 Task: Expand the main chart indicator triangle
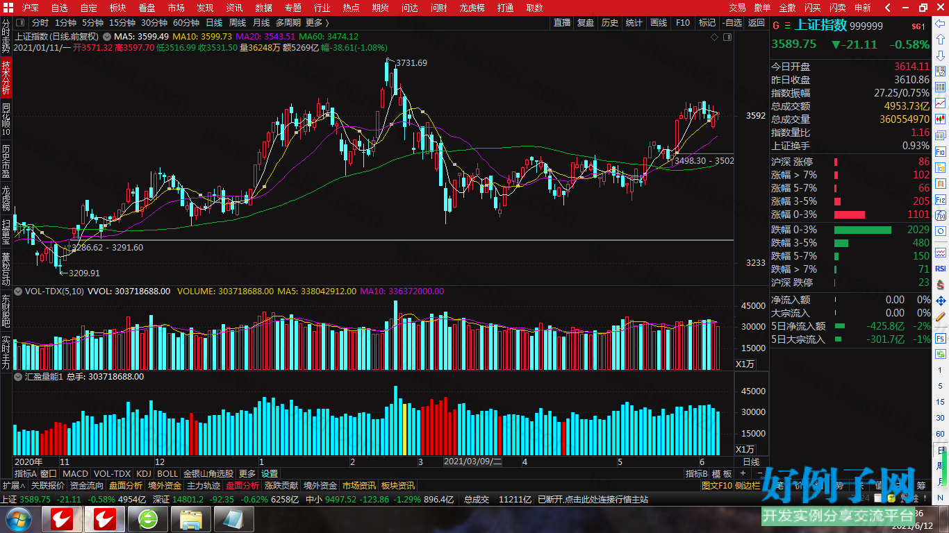click(x=106, y=36)
